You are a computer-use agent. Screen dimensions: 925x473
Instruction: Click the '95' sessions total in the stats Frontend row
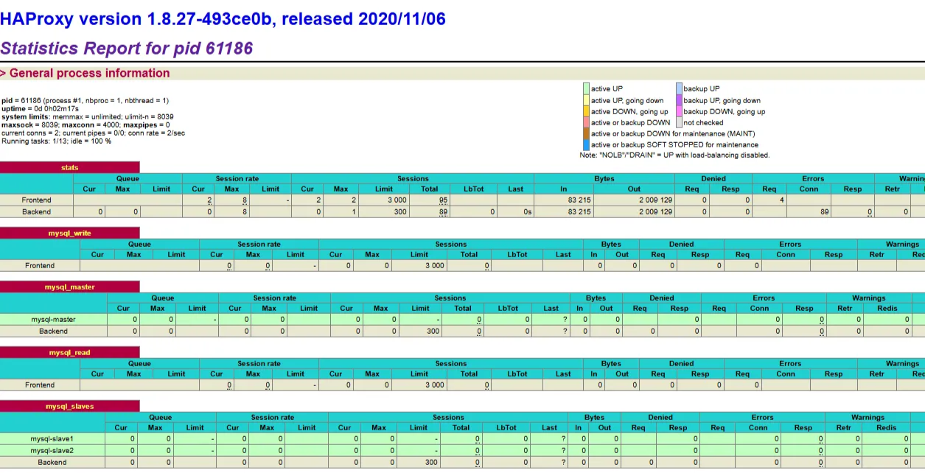[x=443, y=200]
